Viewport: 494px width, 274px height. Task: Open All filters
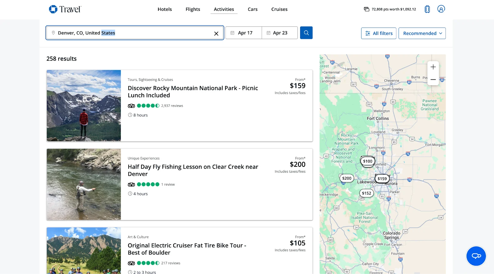tap(379, 33)
